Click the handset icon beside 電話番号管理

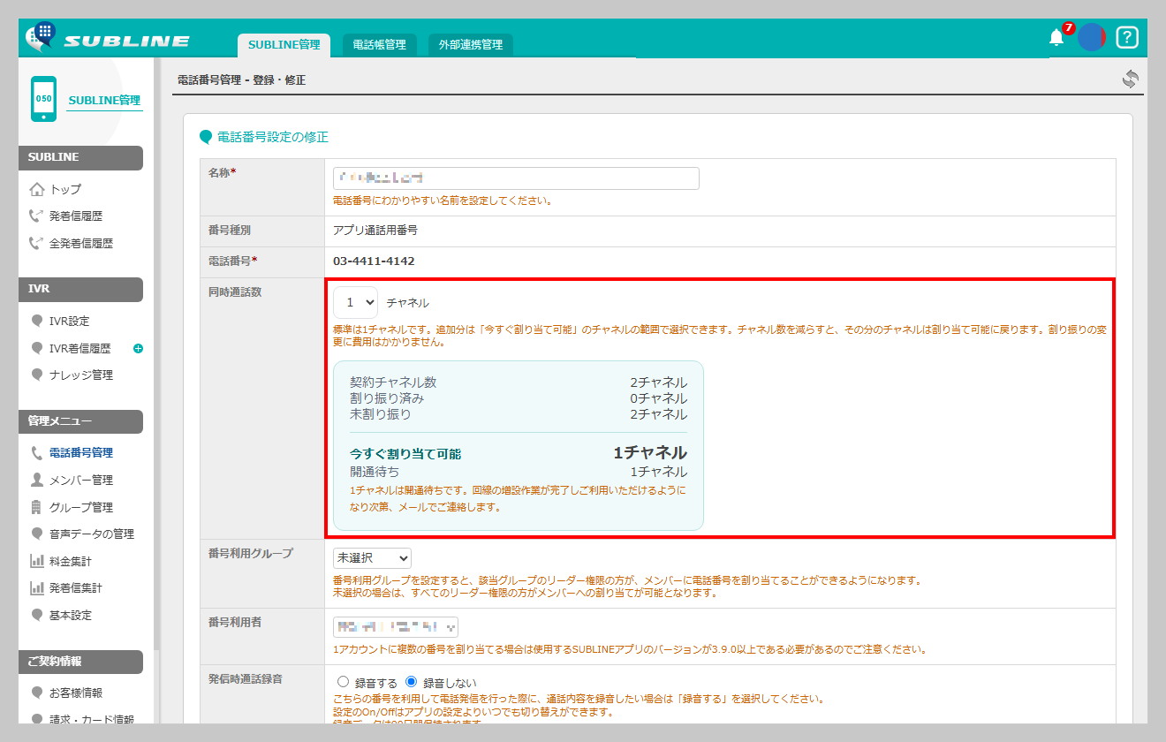(x=36, y=452)
